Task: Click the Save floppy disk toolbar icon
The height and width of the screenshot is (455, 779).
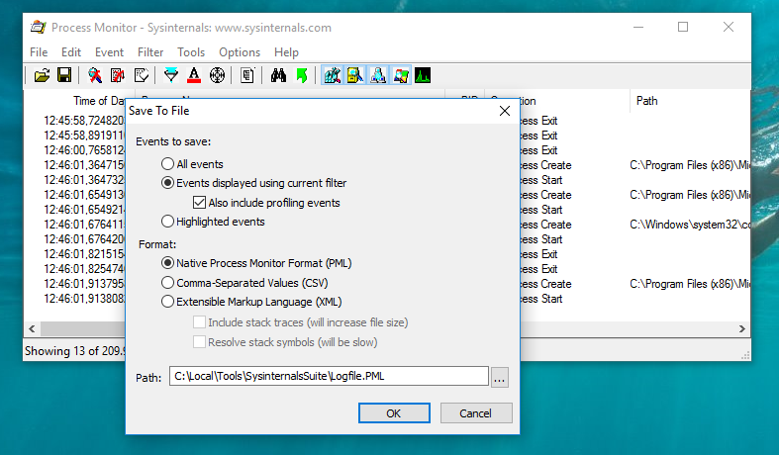Action: coord(63,75)
